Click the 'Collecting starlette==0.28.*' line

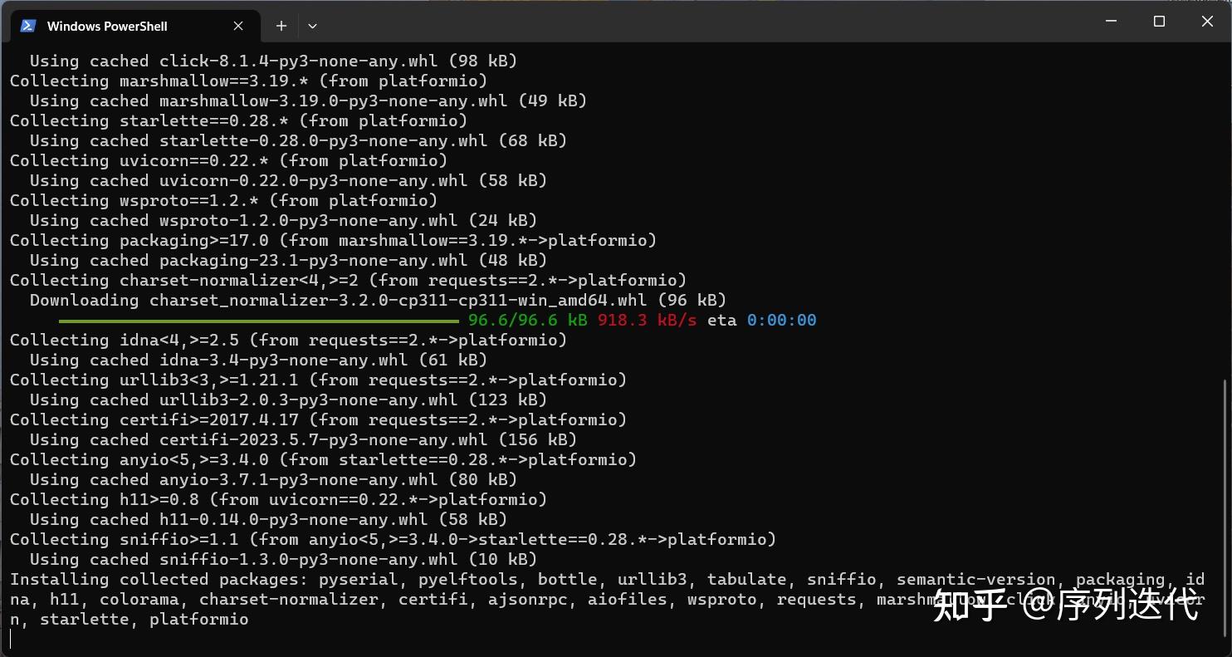(238, 121)
